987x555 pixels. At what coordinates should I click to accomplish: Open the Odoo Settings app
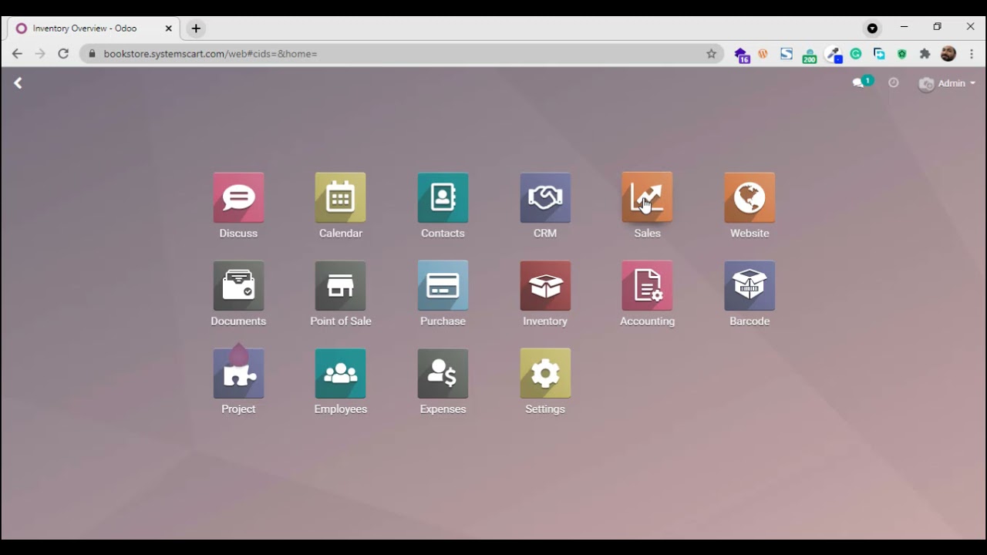tap(545, 374)
